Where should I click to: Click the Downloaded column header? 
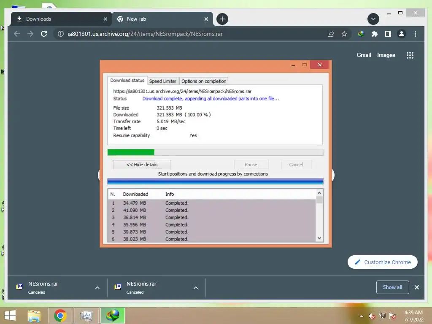point(135,194)
